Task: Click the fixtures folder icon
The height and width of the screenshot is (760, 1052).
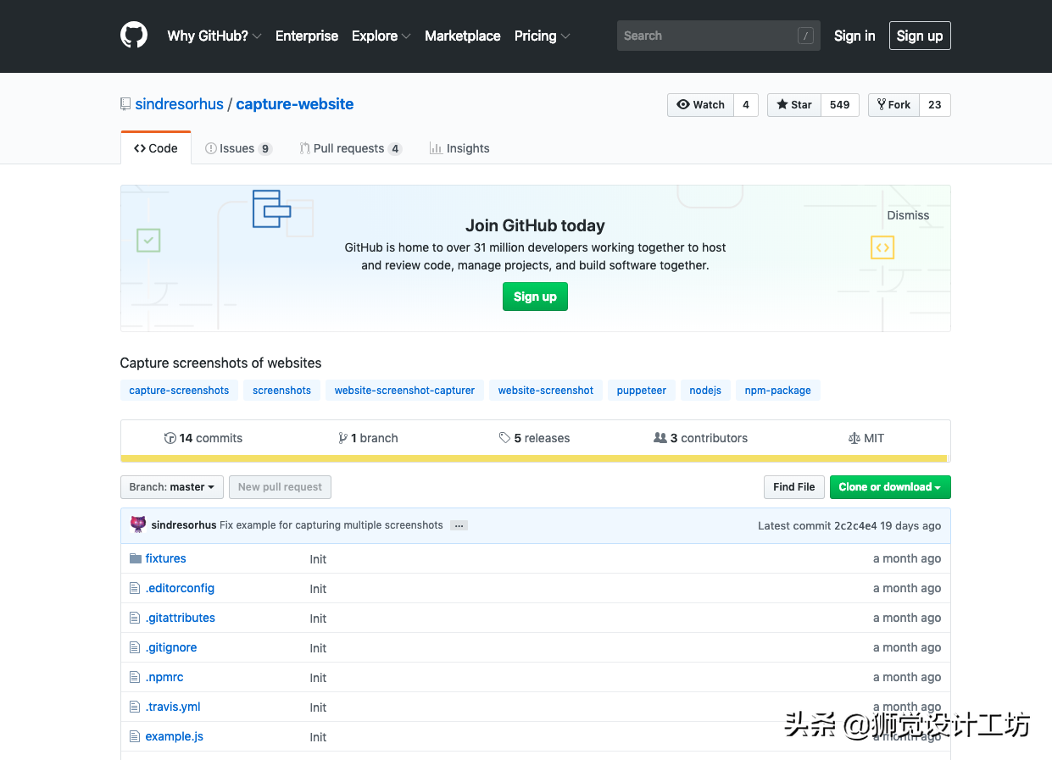Action: [x=135, y=558]
